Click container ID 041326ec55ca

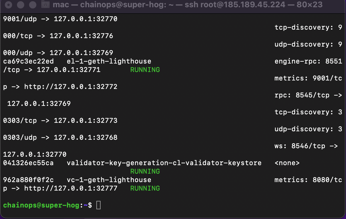(28, 163)
